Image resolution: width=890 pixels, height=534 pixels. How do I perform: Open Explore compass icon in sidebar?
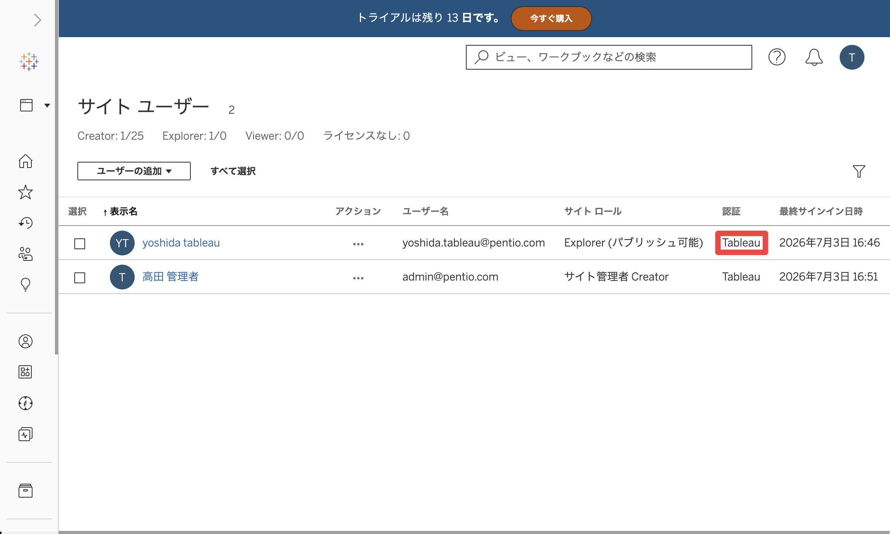(x=26, y=403)
